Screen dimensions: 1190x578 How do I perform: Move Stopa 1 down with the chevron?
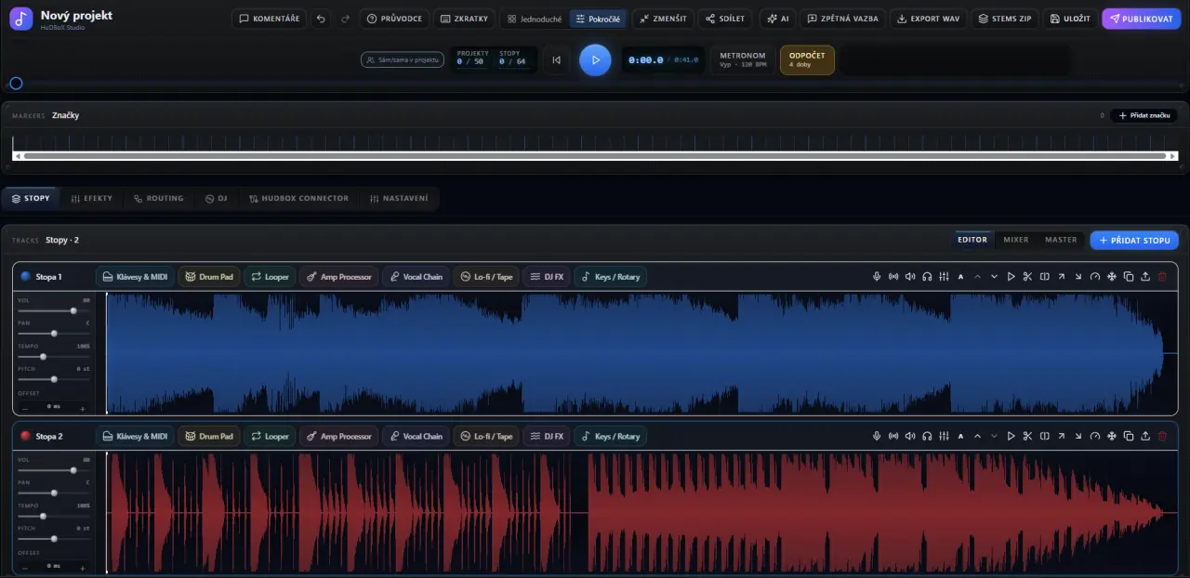tap(994, 277)
